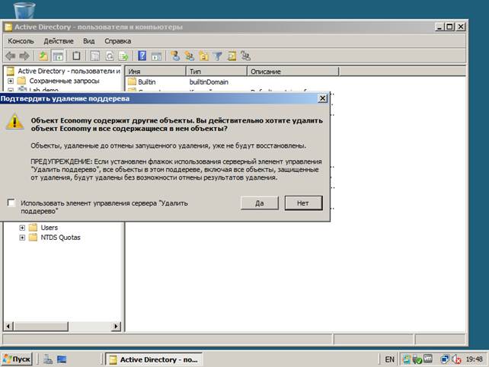Click the add to group toolbar icon

tap(245, 56)
